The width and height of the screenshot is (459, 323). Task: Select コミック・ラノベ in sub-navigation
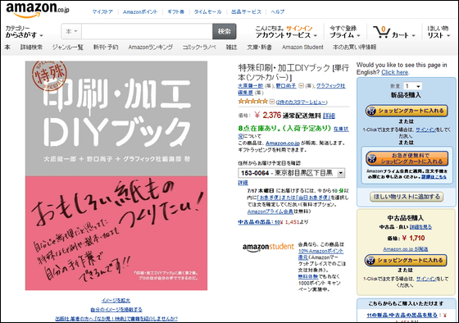199,47
